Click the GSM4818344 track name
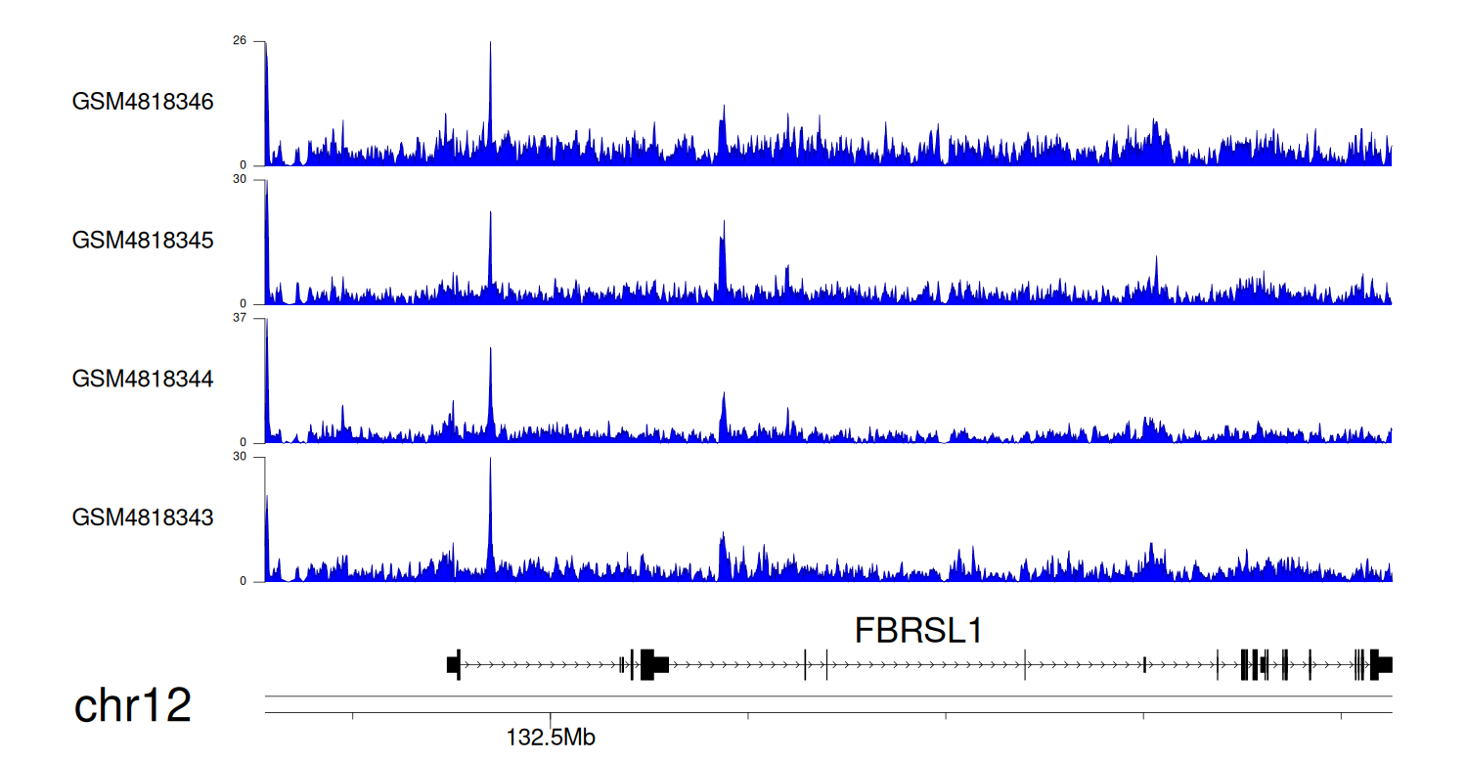Image resolution: width=1467 pixels, height=763 pixels. pos(143,379)
